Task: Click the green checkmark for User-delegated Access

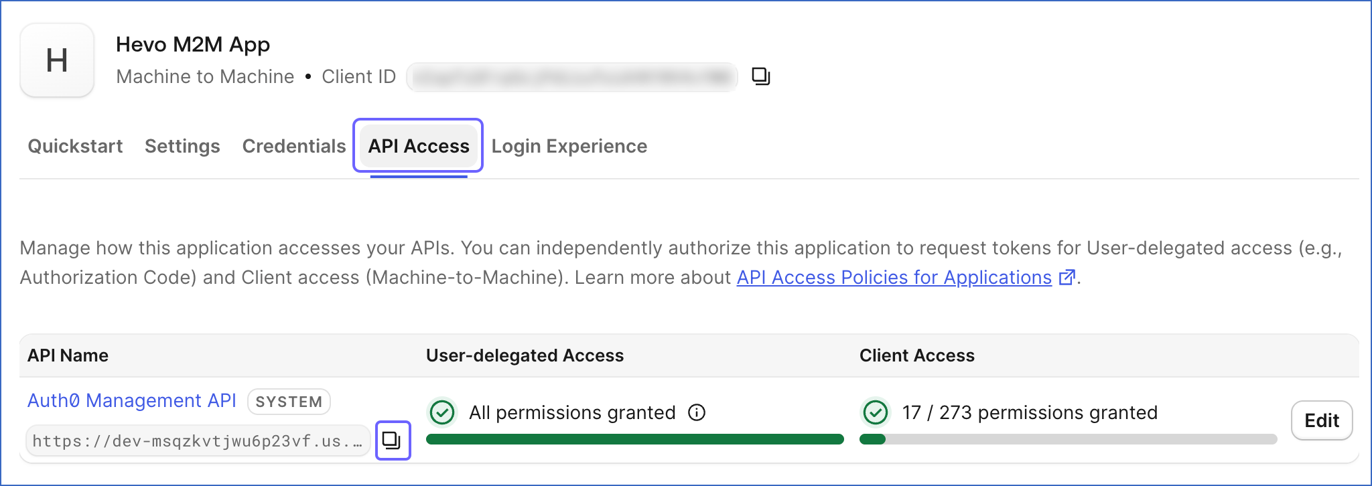Action: click(x=442, y=412)
